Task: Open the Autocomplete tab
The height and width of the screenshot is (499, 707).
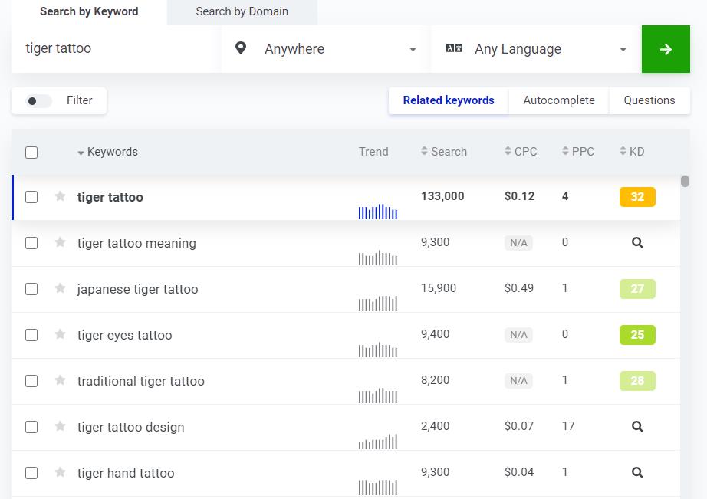Action: pyautogui.click(x=558, y=100)
